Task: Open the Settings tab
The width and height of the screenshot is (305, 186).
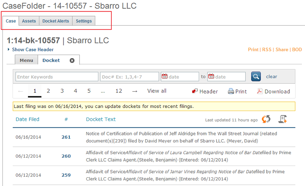Action: (x=84, y=21)
